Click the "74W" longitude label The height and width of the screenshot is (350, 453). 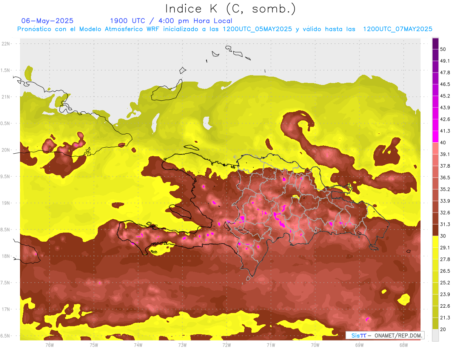click(138, 345)
